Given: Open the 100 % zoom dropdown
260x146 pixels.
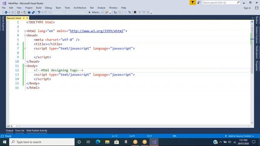Looking at the screenshot, I should pos(16,126).
